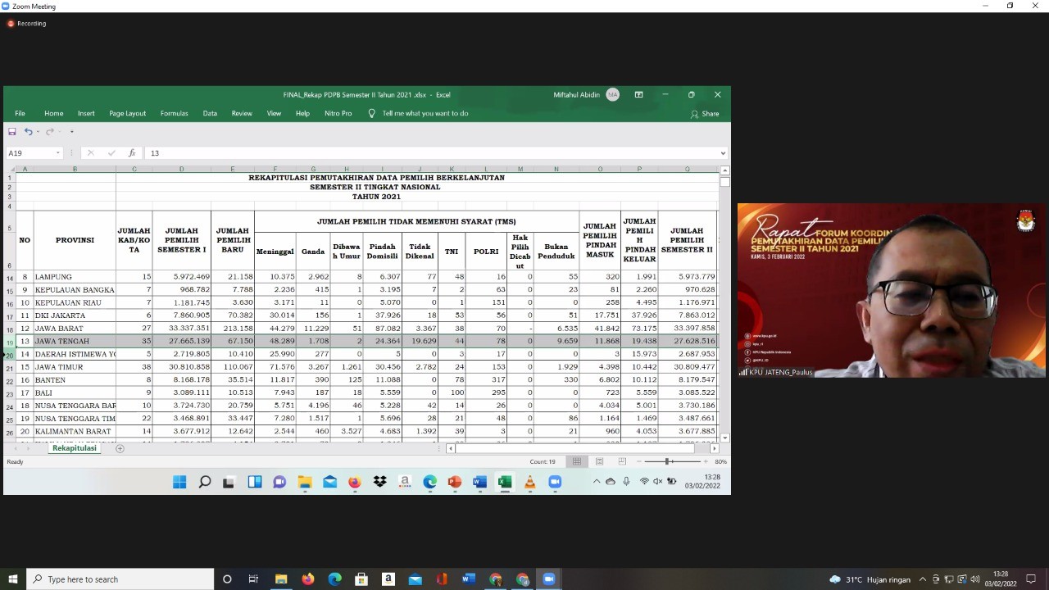
Task: Open the Ribbon Display Options icon
Action: pyautogui.click(x=638, y=94)
